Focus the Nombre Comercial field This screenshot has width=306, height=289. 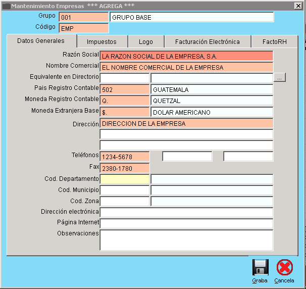[186, 67]
